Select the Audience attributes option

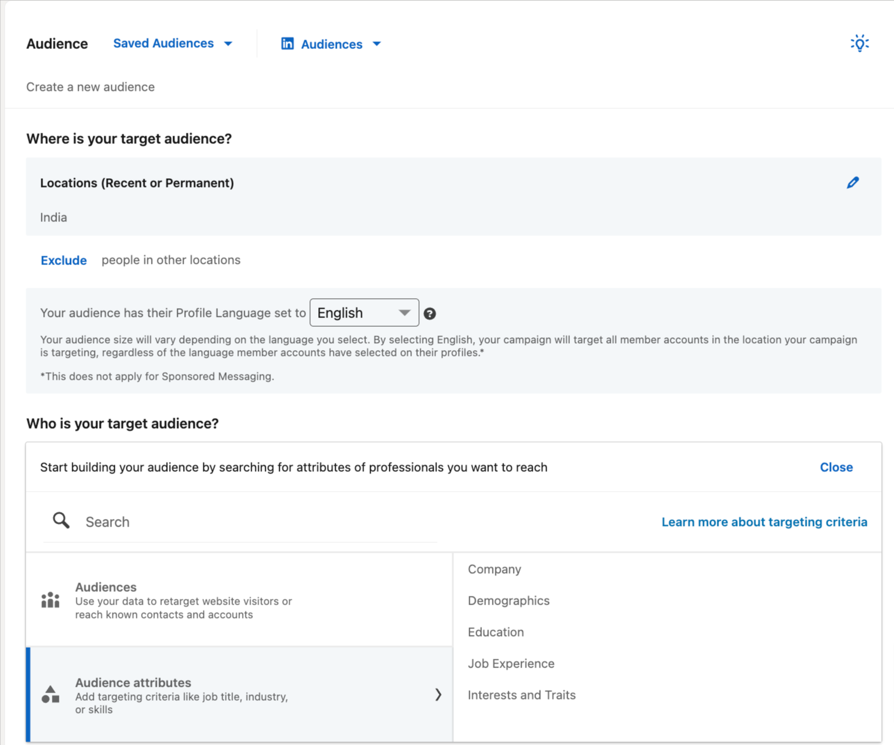coord(240,694)
